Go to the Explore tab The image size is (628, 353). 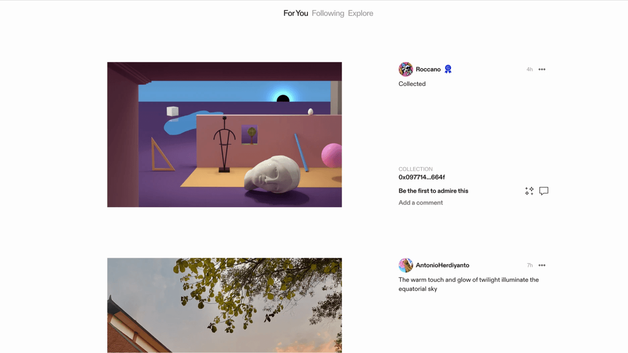[361, 13]
